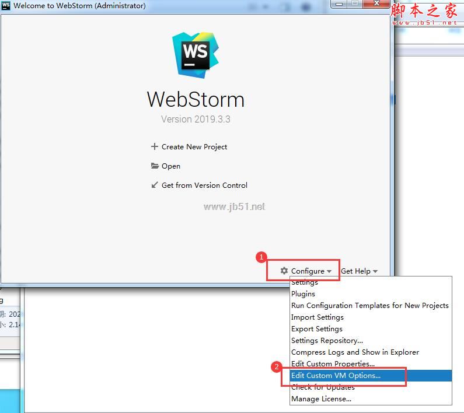Click the plus icon beside Create New Project
The width and height of the screenshot is (464, 413).
[x=155, y=146]
